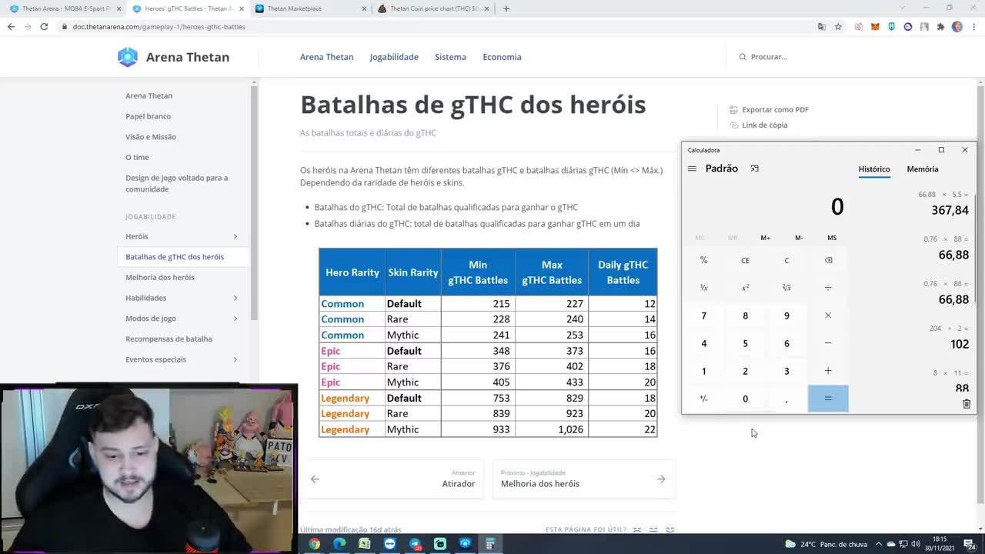Screen dimensions: 985x554
Task: Click the Calculator CE button
Action: tap(745, 260)
